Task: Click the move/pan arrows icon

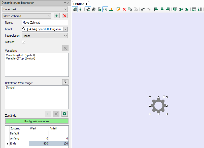Action: [x=81, y=9]
